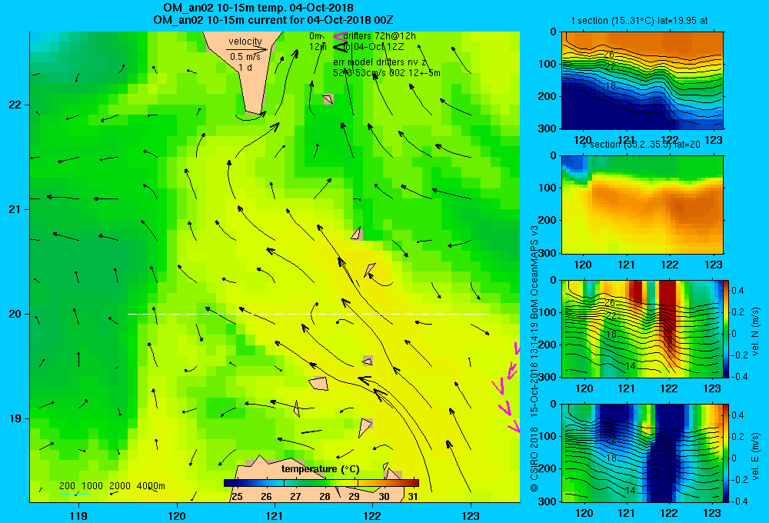
Task: Click contour label 26 in the temperature section
Action: (608, 55)
